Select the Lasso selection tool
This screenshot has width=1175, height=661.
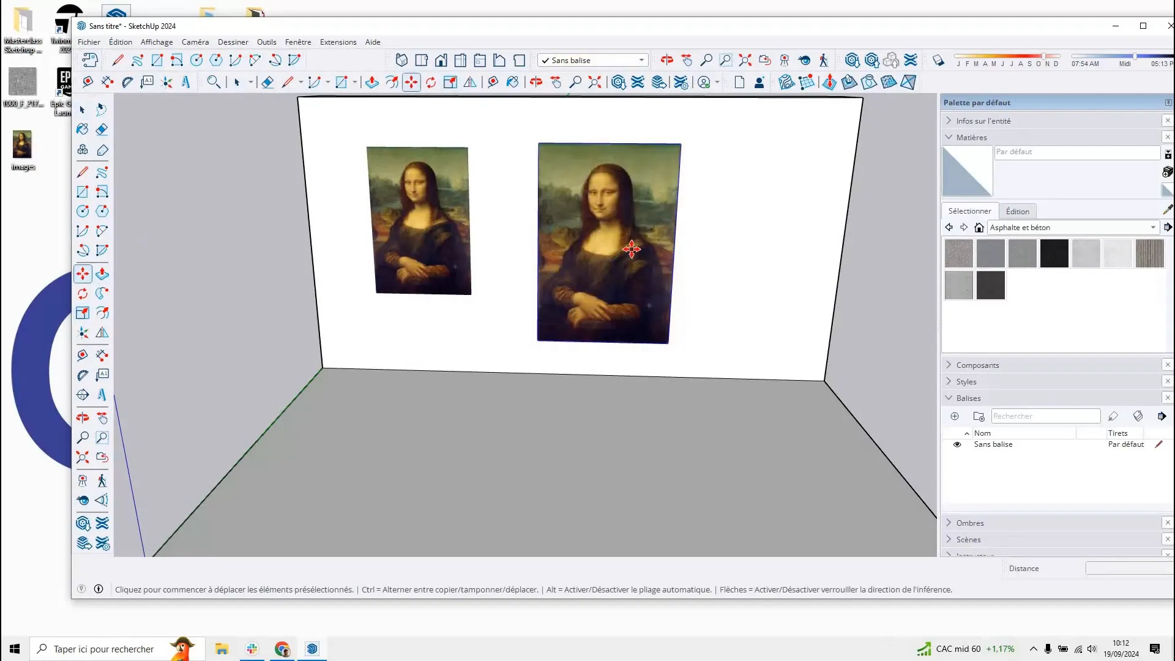click(102, 110)
